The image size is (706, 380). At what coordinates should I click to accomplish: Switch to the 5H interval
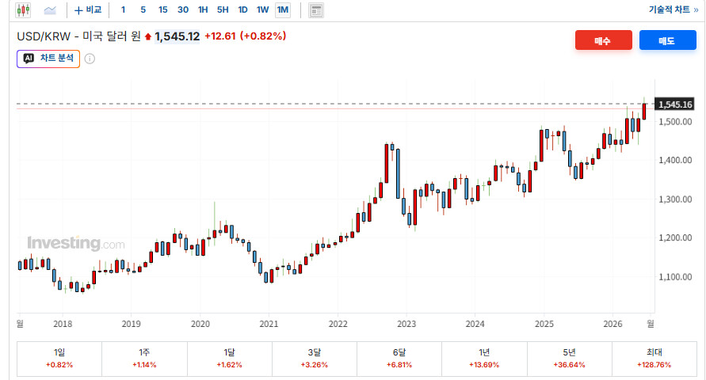click(x=223, y=9)
